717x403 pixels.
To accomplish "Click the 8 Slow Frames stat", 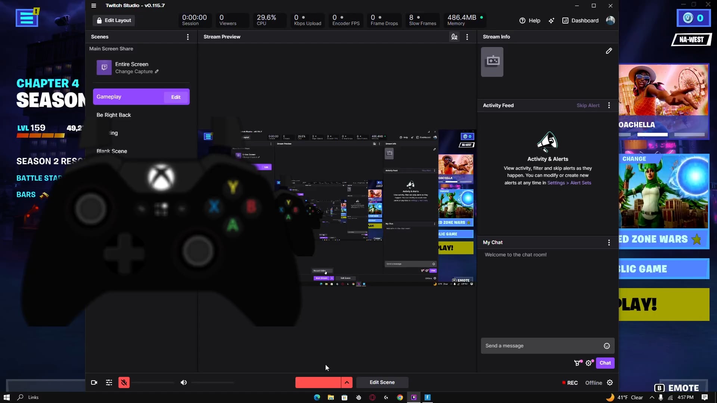I will 422,20.
